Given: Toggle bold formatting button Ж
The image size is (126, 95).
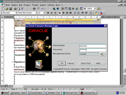Looking at the screenshot, I should click(48, 13).
